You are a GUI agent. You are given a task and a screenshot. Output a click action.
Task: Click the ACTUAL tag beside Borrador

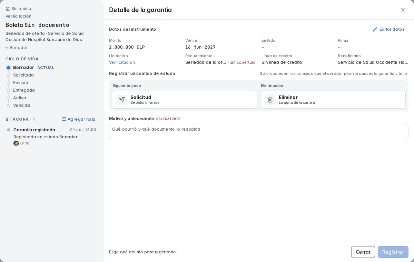click(x=46, y=68)
